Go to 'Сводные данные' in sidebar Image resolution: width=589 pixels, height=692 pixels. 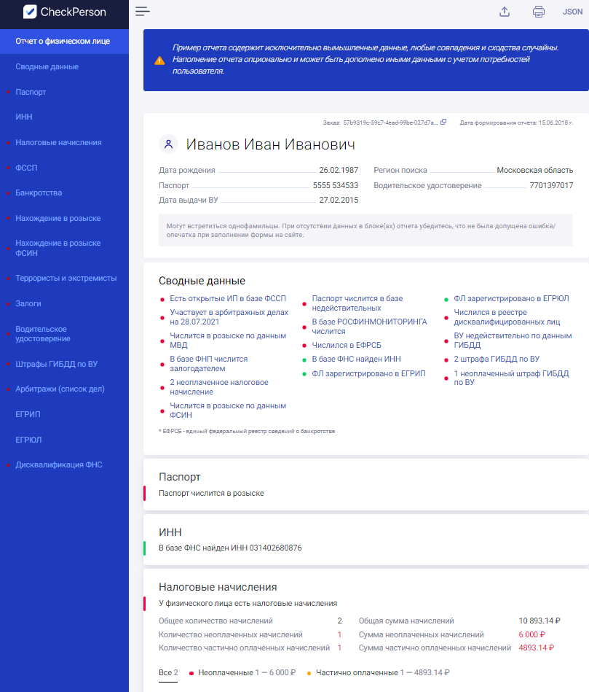click(47, 66)
